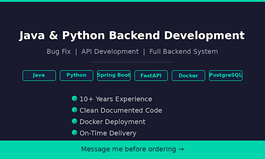Click the 'Bug Fix' subtitle text
The height and width of the screenshot is (159, 265).
[58, 52]
